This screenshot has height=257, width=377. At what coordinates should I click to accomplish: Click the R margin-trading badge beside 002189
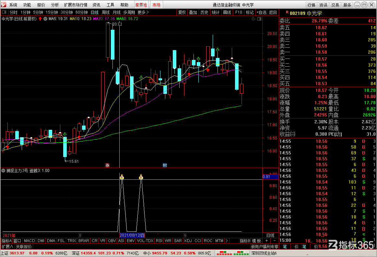point(287,12)
